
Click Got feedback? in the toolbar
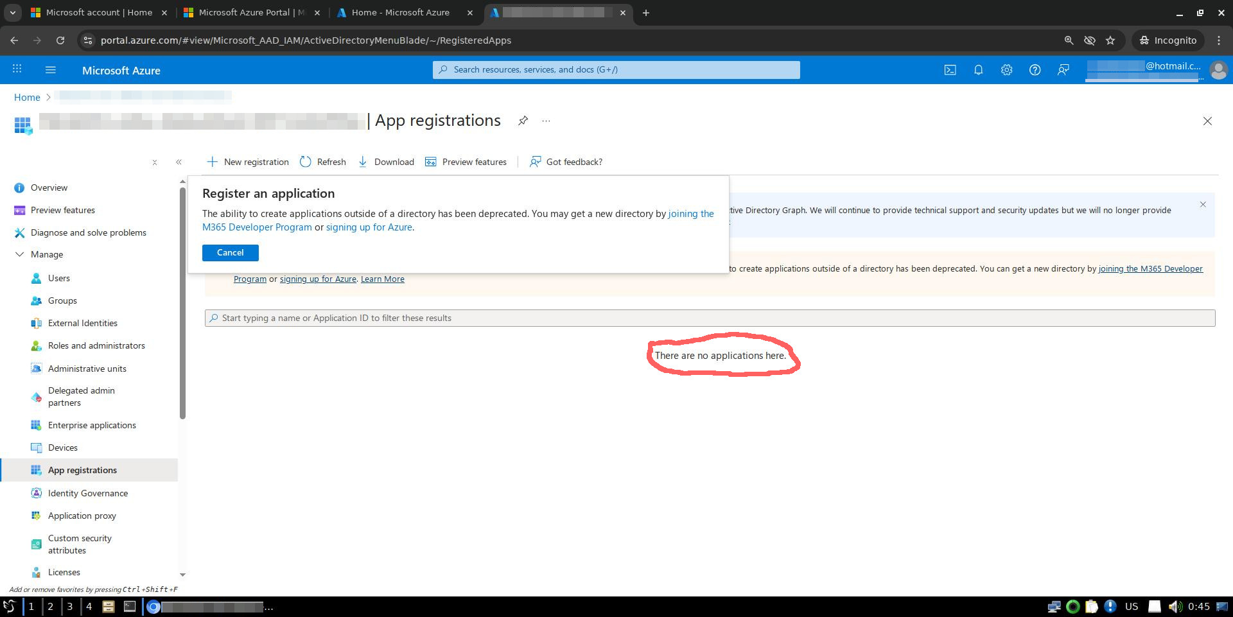[566, 162]
